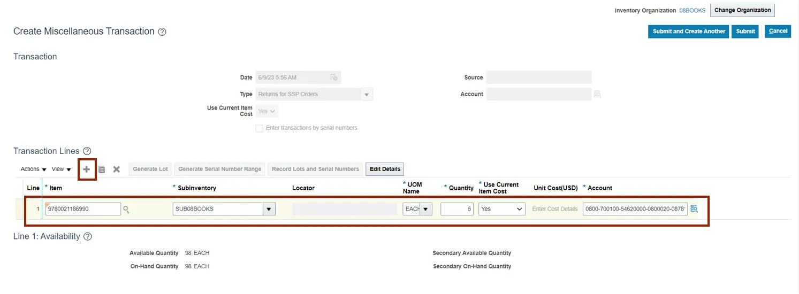Click help icon beside Create Miscellaneous Transaction

pyautogui.click(x=162, y=32)
